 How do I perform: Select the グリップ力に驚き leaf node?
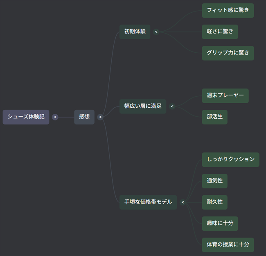228,53
